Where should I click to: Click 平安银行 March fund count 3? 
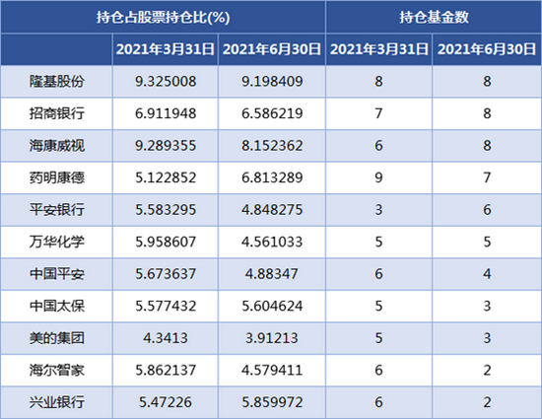pyautogui.click(x=378, y=210)
